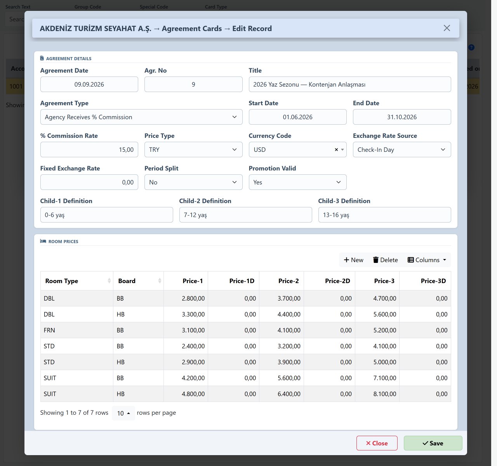Open the Columns visibility dropdown

427,260
